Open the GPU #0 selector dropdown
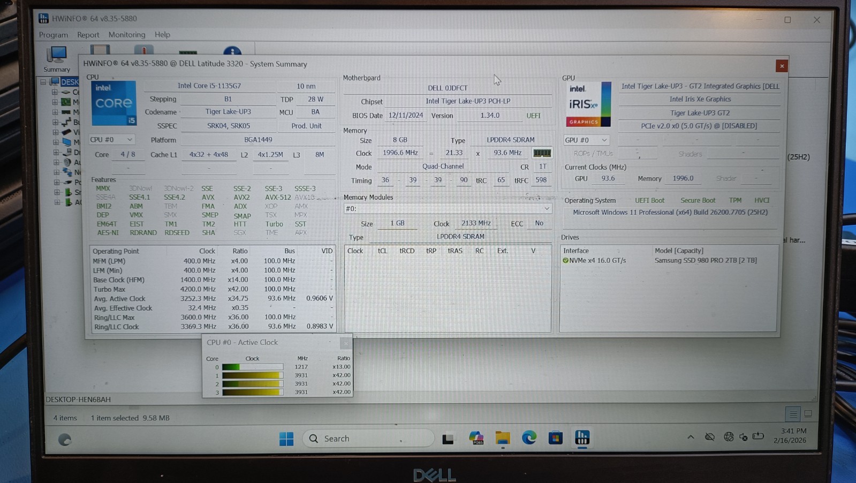The width and height of the screenshot is (856, 483). [586, 140]
